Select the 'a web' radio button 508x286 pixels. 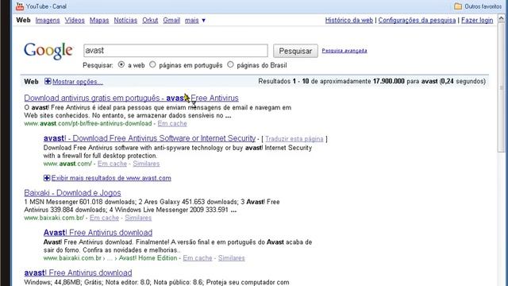point(121,64)
